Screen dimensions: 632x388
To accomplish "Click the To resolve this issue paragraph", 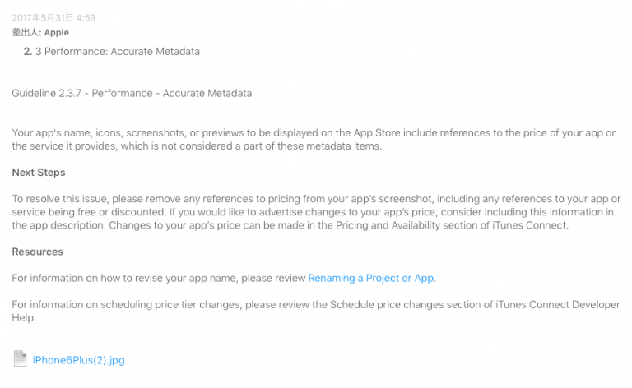I will [x=313, y=211].
